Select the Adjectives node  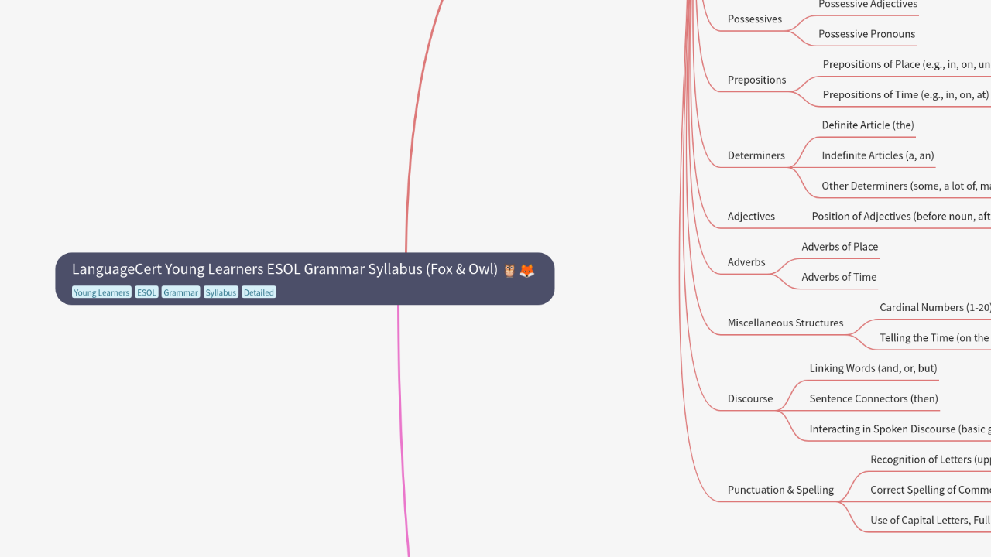click(751, 217)
